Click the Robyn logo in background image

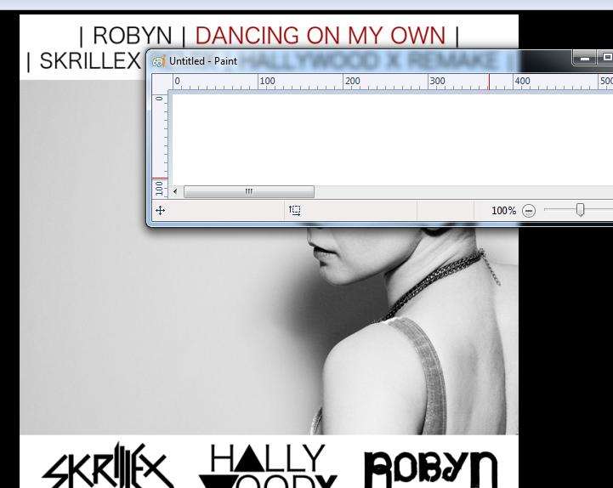coord(431,468)
